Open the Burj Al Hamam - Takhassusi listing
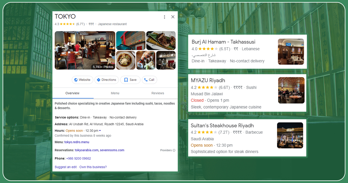The image size is (348, 183). (x=223, y=42)
